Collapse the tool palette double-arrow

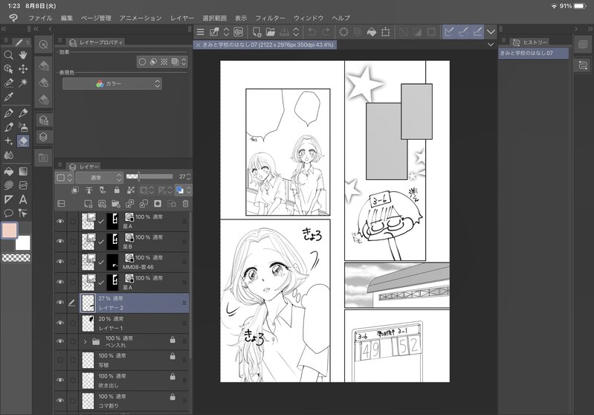(4, 29)
